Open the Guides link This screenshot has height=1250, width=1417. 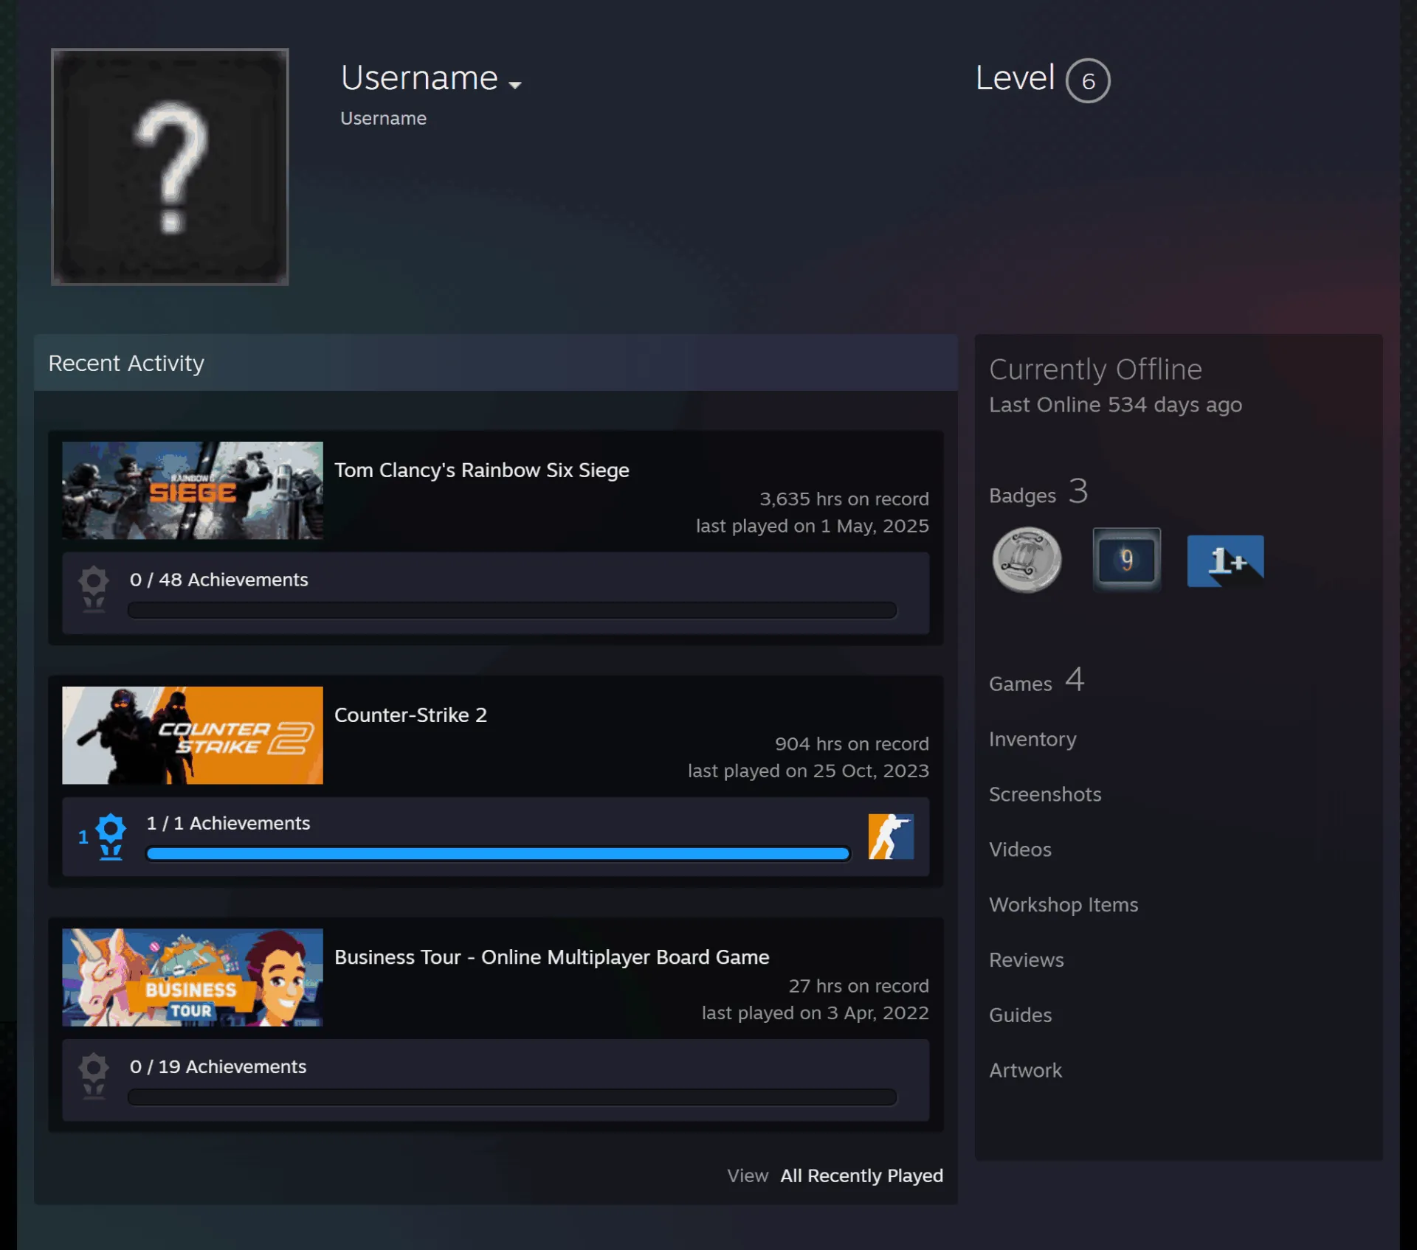(1020, 1015)
